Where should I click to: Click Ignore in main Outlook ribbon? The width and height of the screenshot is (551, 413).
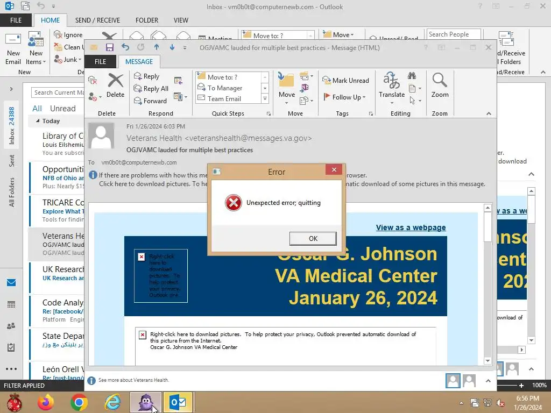pyautogui.click(x=68, y=35)
